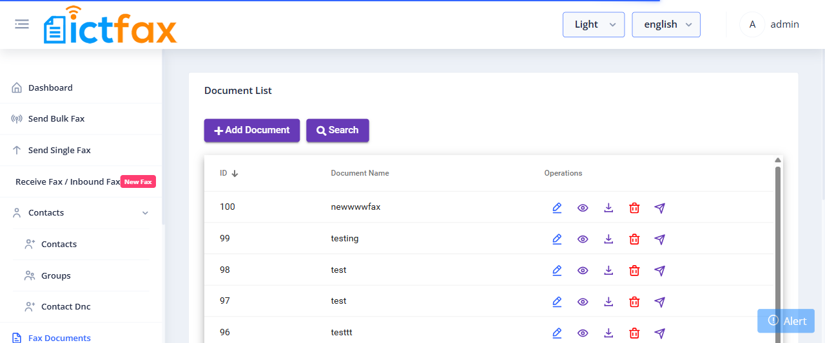Edit document newwwwfax
The image size is (825, 343).
pos(557,208)
